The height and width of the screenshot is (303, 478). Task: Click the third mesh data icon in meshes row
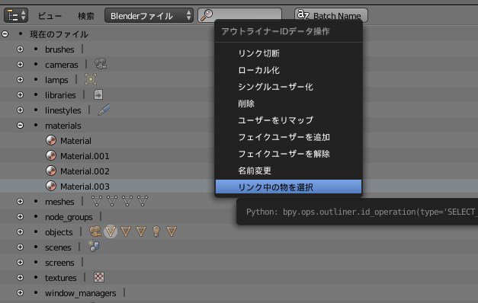[x=127, y=201]
